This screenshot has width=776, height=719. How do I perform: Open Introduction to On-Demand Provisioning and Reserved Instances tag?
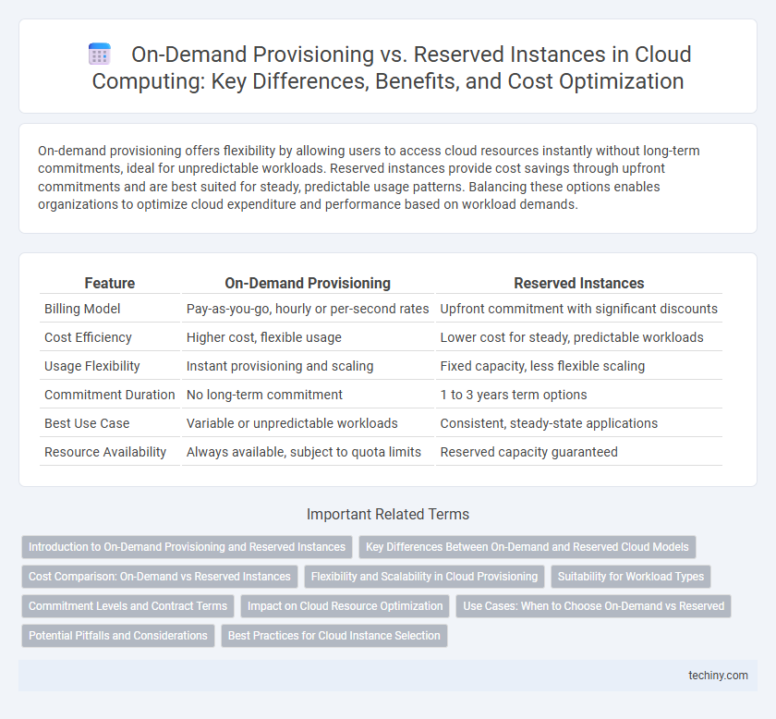click(187, 547)
